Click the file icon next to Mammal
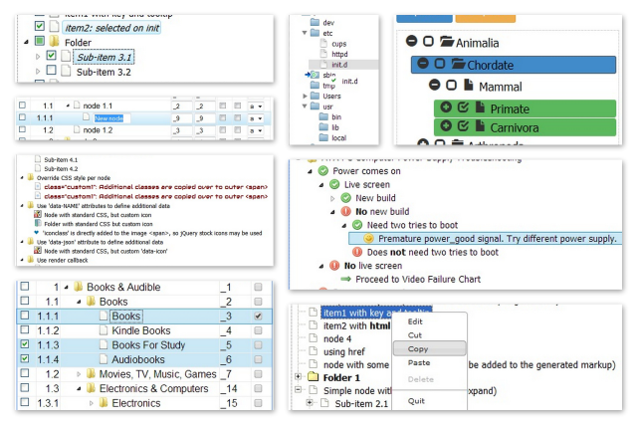637x425 pixels. (x=469, y=85)
